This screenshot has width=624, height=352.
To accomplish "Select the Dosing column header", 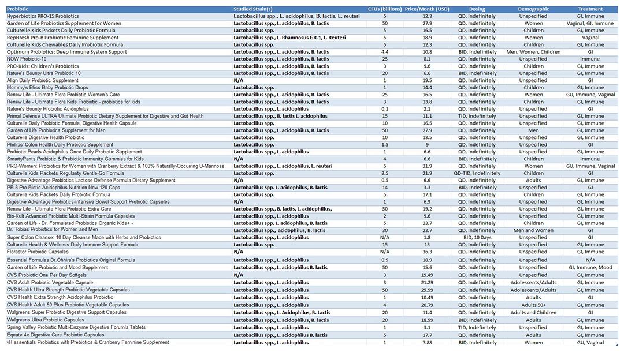I will tap(477, 9).
